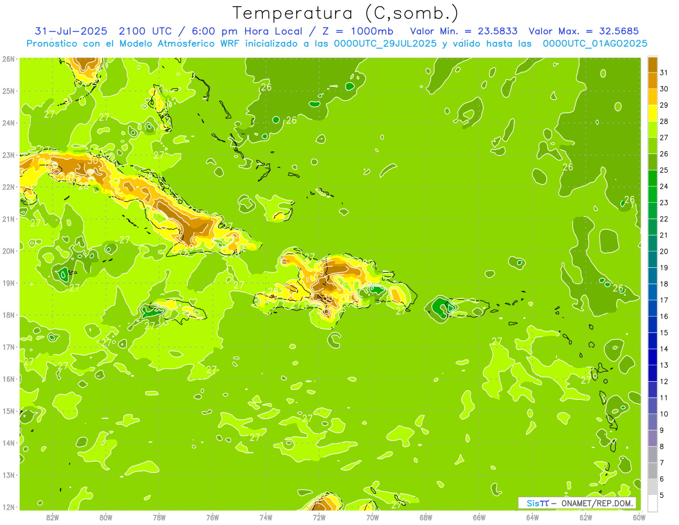Click the color bar legend value '8'
The image size is (679, 525).
[662, 446]
